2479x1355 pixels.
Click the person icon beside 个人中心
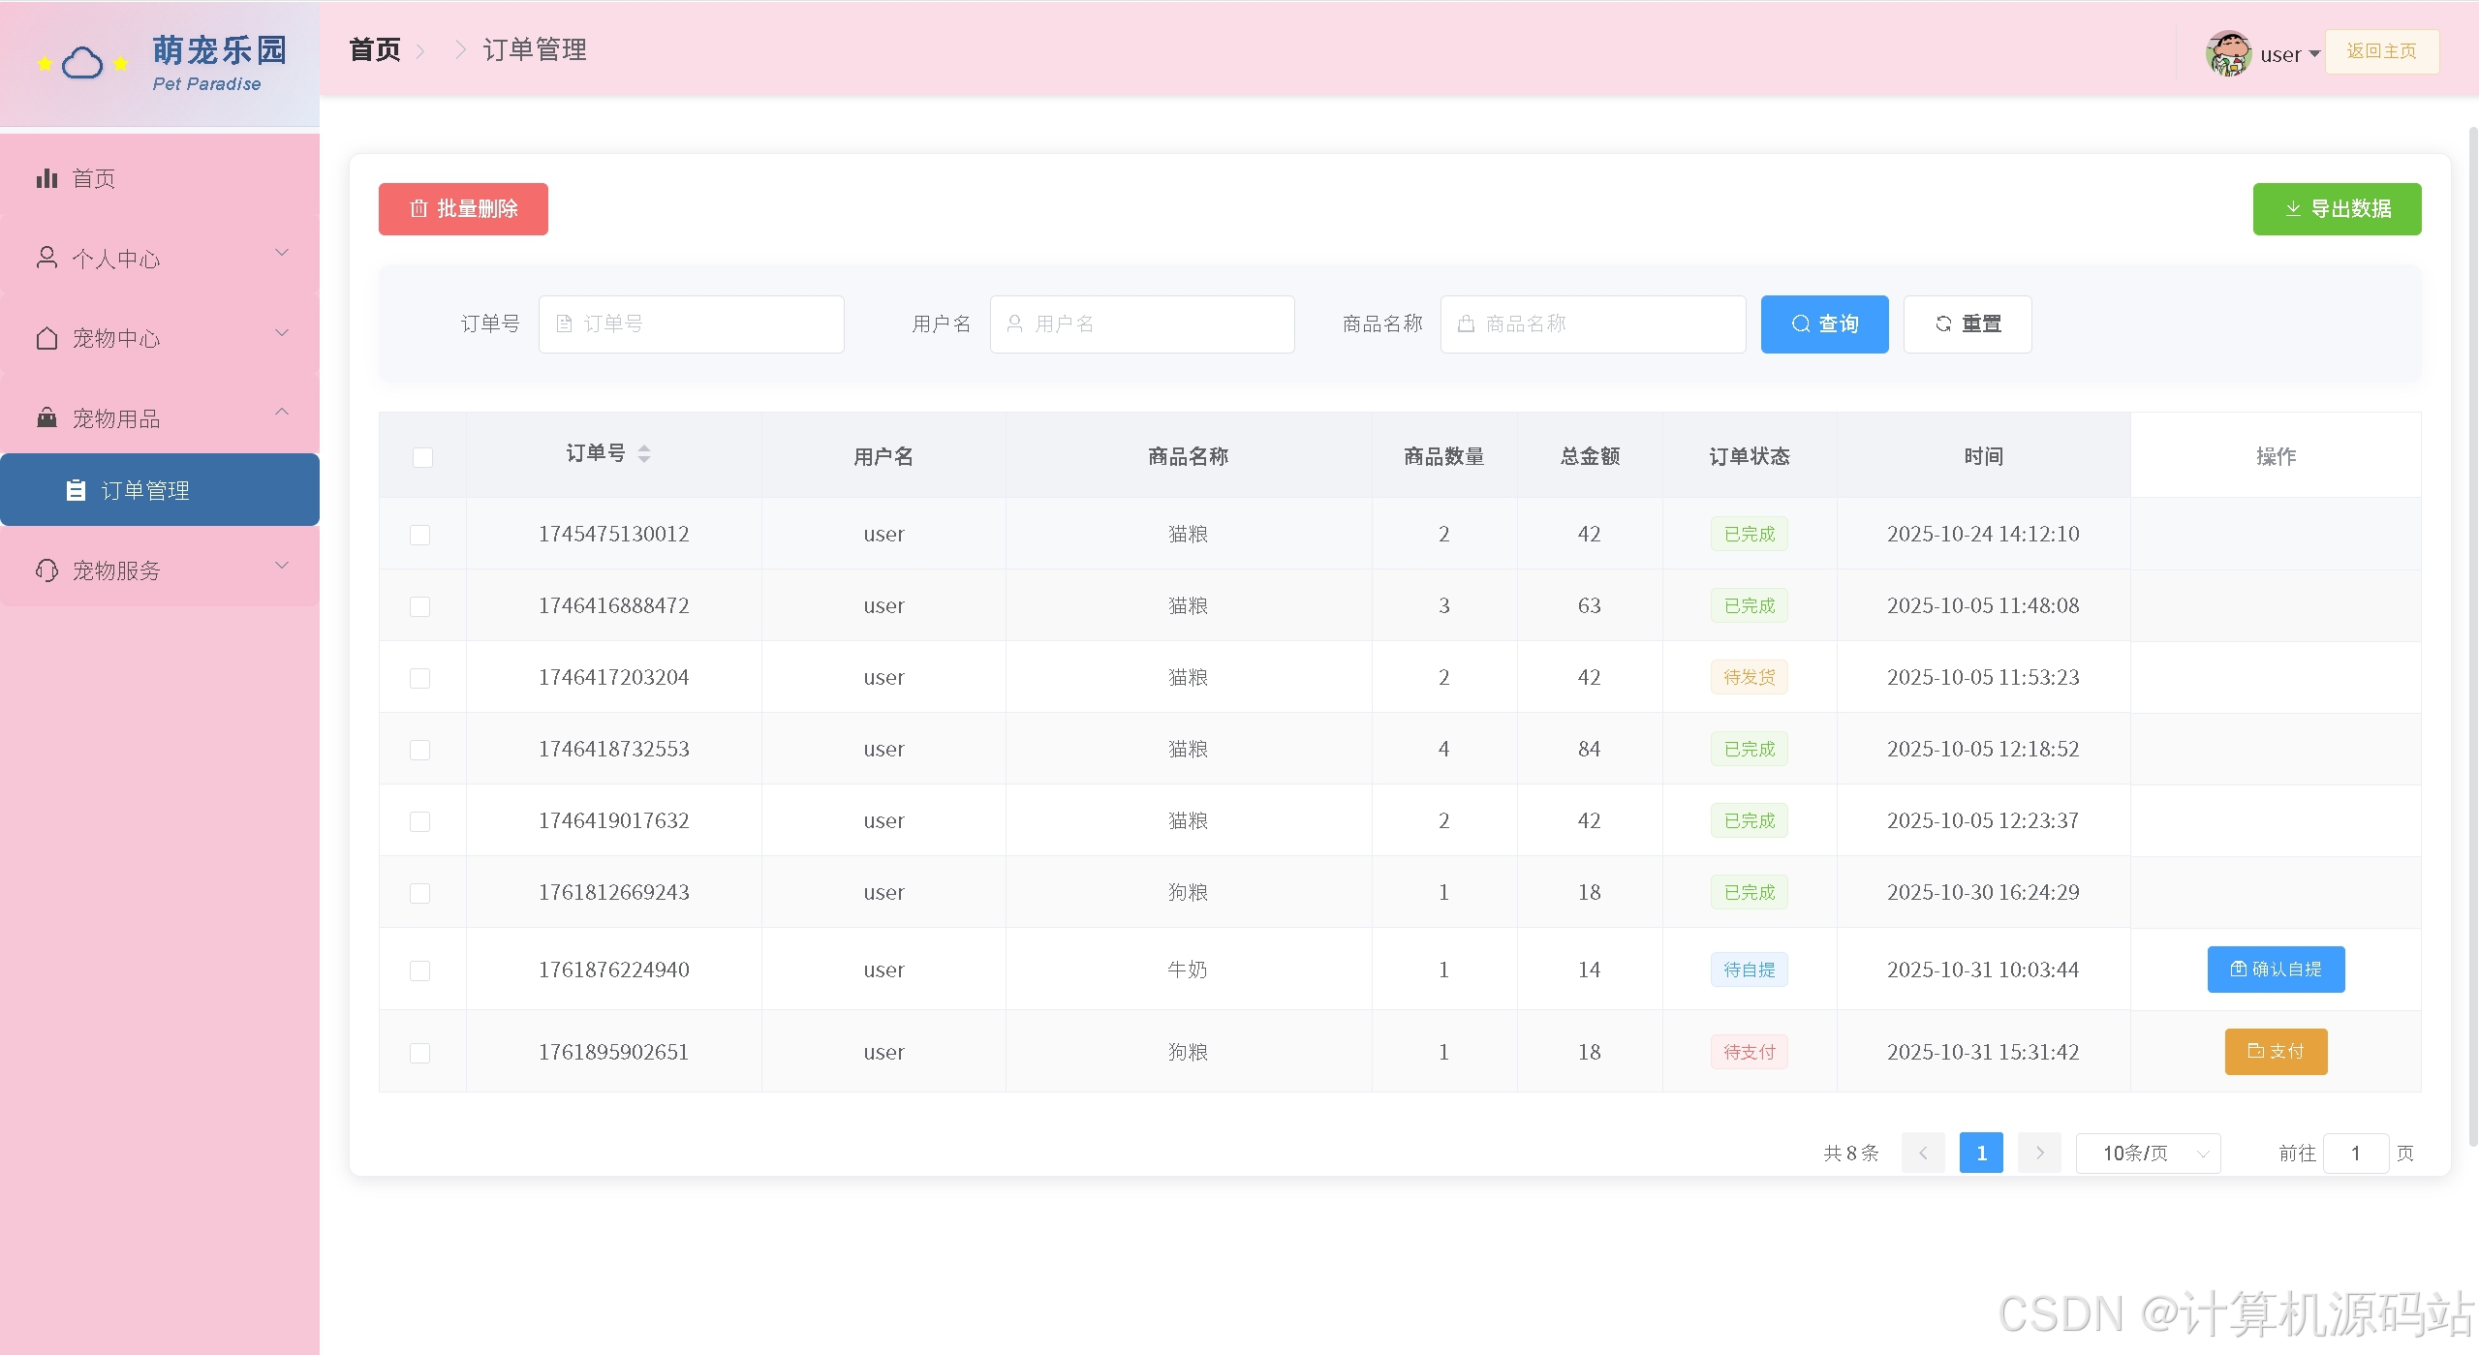(46, 258)
